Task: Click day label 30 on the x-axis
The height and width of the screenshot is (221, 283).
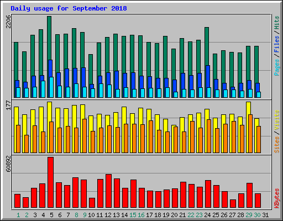Action: (257, 215)
